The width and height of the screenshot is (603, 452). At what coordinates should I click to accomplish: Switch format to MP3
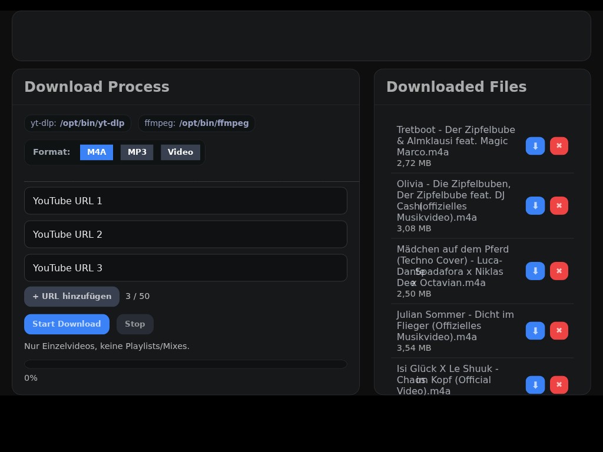[137, 152]
